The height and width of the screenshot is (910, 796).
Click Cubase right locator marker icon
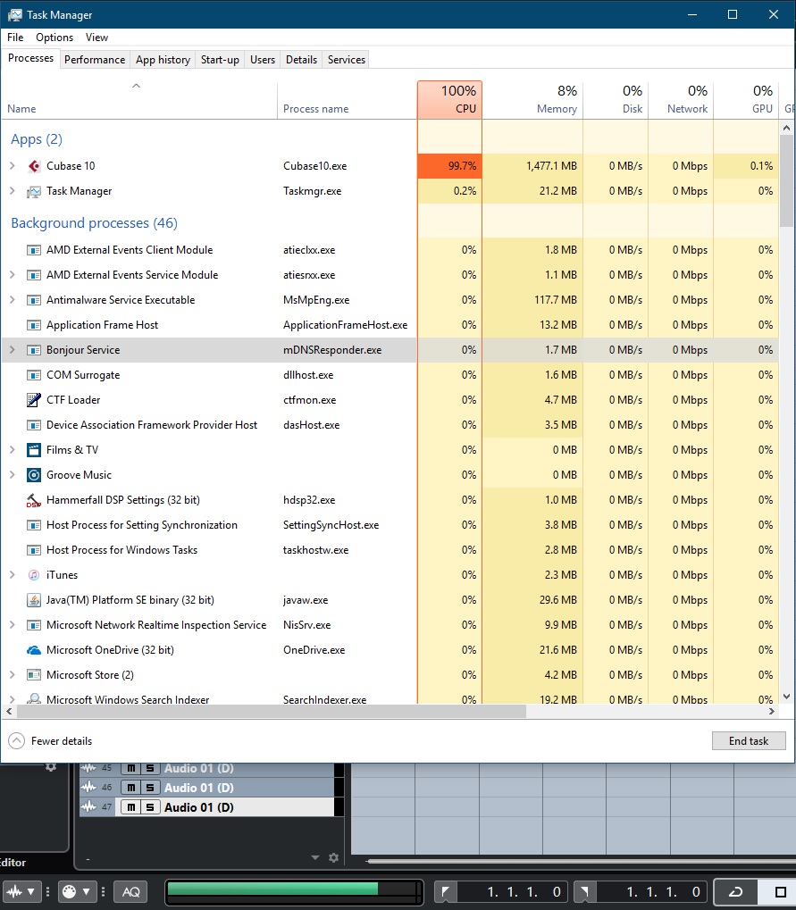584,891
